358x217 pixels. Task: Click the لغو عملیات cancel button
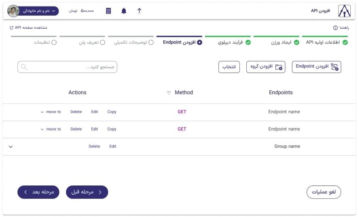click(x=324, y=192)
